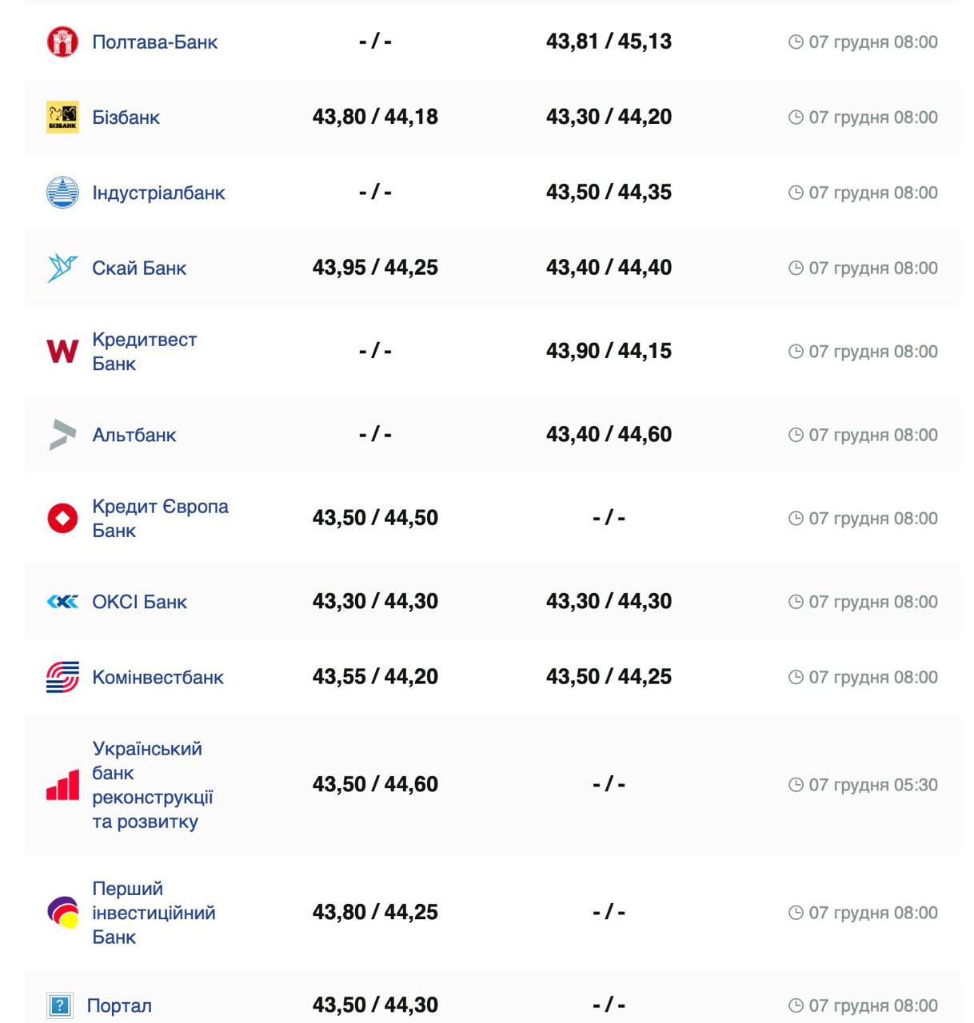This screenshot has width=974, height=1023.
Task: Open the Бізбанк bank page link
Action: 126,117
